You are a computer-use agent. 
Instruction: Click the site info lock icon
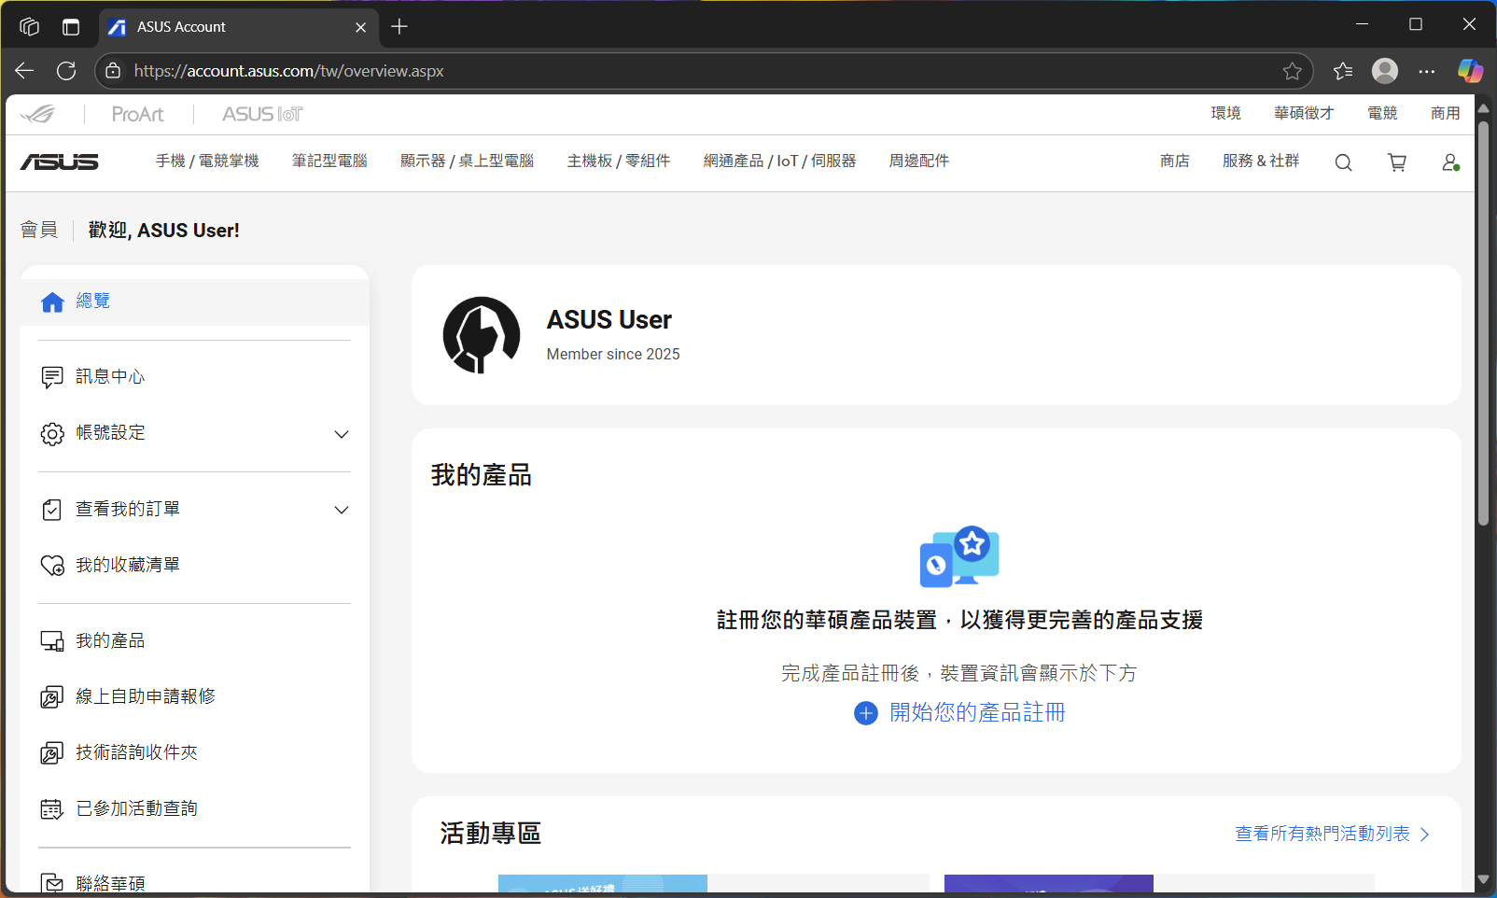click(113, 71)
